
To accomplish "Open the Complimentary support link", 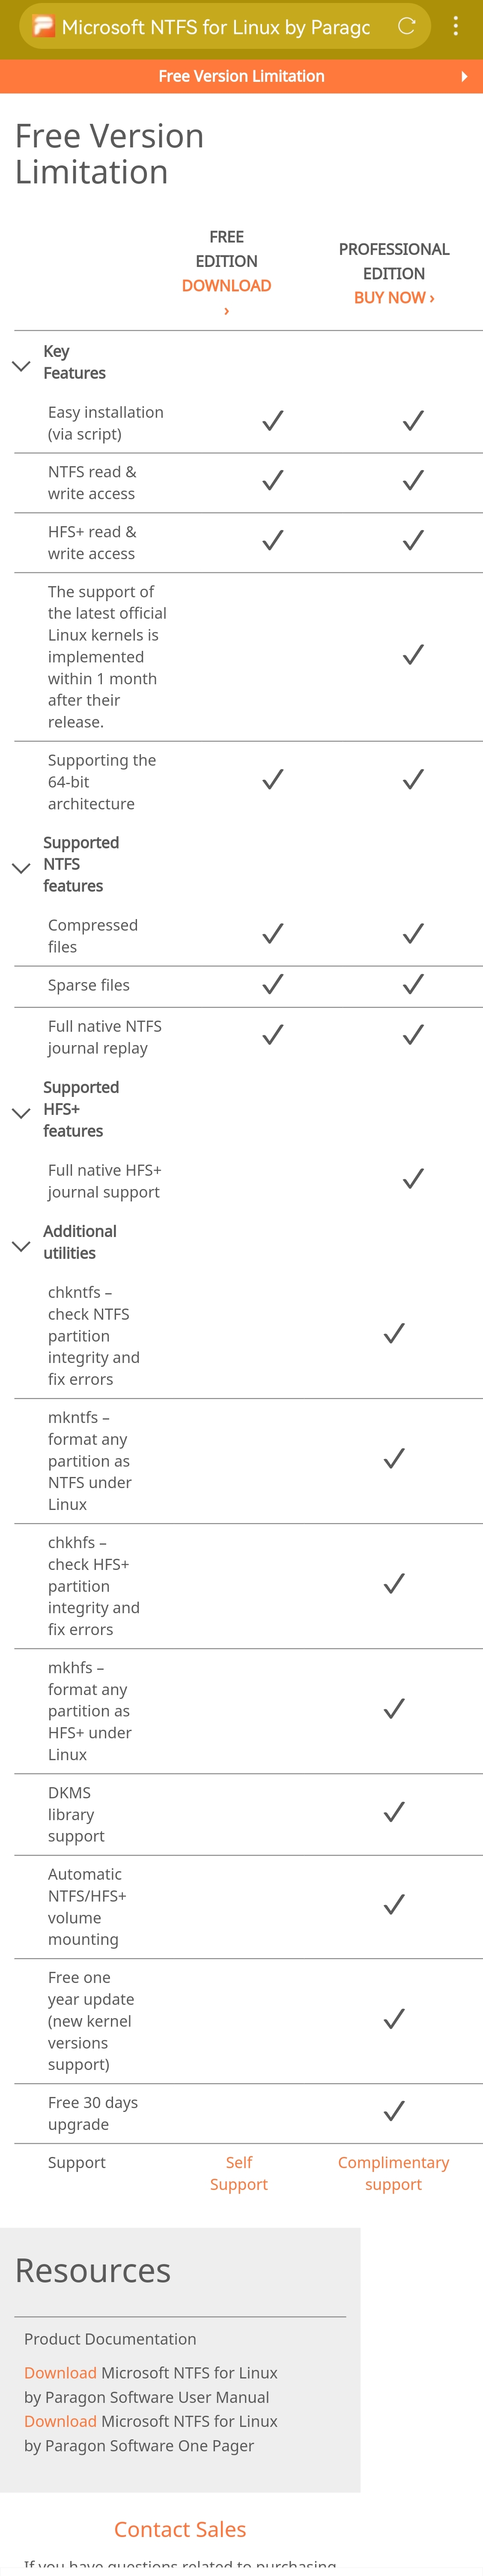I will click(x=393, y=2173).
